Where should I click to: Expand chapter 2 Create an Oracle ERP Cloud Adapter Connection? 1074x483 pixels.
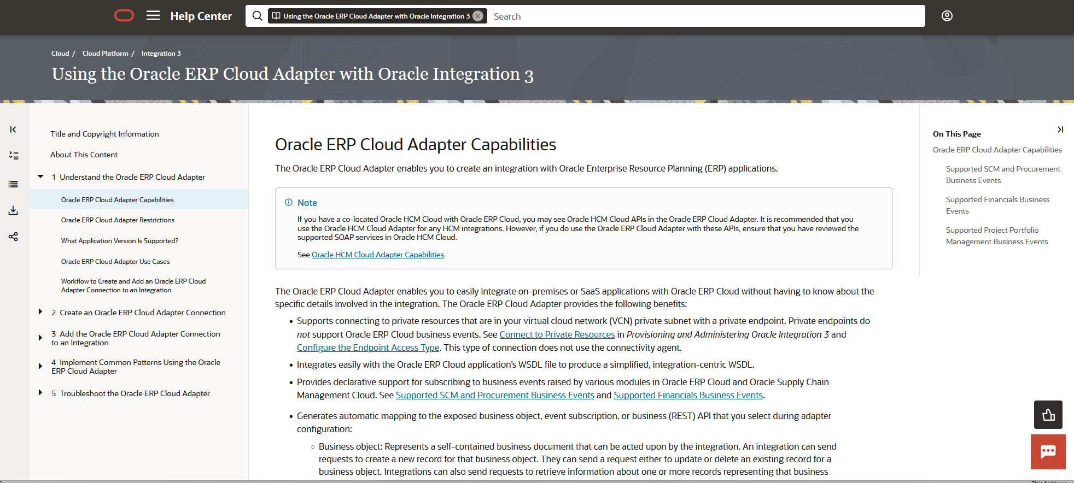[40, 312]
